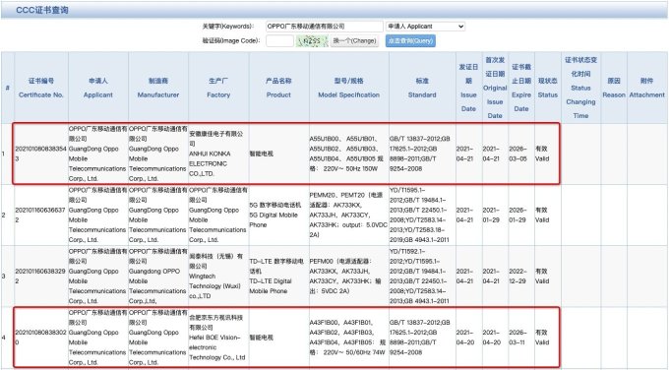Click the 证书编号 Certificate No. column header
This screenshot has height=370, width=669.
[x=41, y=88]
